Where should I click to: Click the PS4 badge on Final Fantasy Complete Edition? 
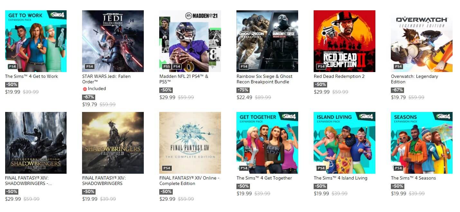click(167, 168)
